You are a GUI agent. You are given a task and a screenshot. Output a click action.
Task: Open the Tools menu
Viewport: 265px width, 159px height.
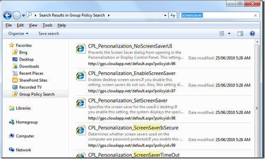point(47,25)
